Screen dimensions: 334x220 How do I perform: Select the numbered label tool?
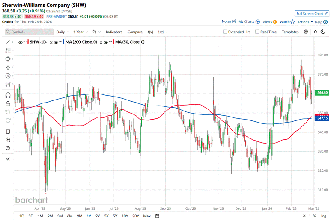[x=8, y=76]
